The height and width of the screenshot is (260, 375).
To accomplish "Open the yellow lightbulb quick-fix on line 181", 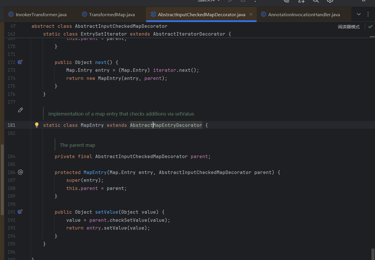I will tap(37, 125).
